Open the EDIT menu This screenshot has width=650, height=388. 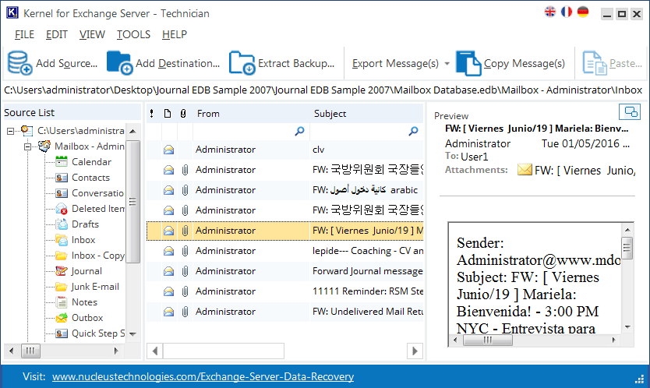[57, 34]
